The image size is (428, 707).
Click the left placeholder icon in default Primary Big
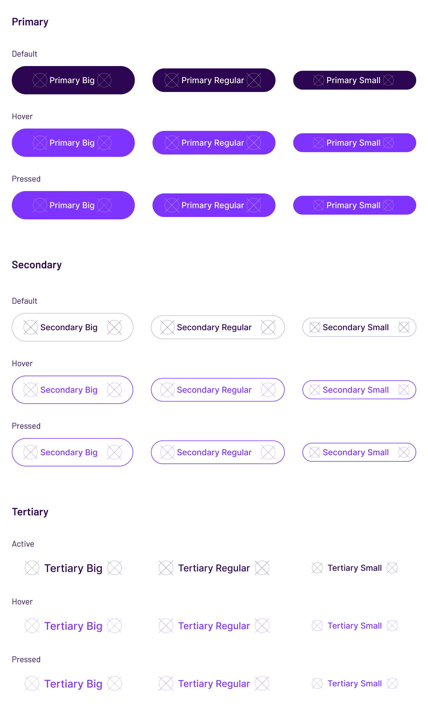(x=40, y=80)
